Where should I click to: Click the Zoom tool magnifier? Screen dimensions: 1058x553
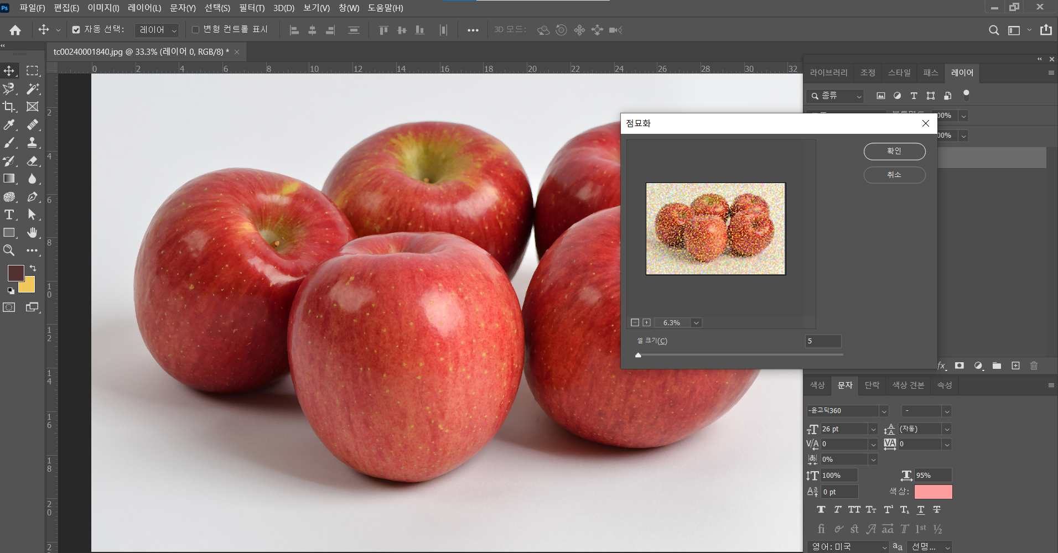(9, 251)
